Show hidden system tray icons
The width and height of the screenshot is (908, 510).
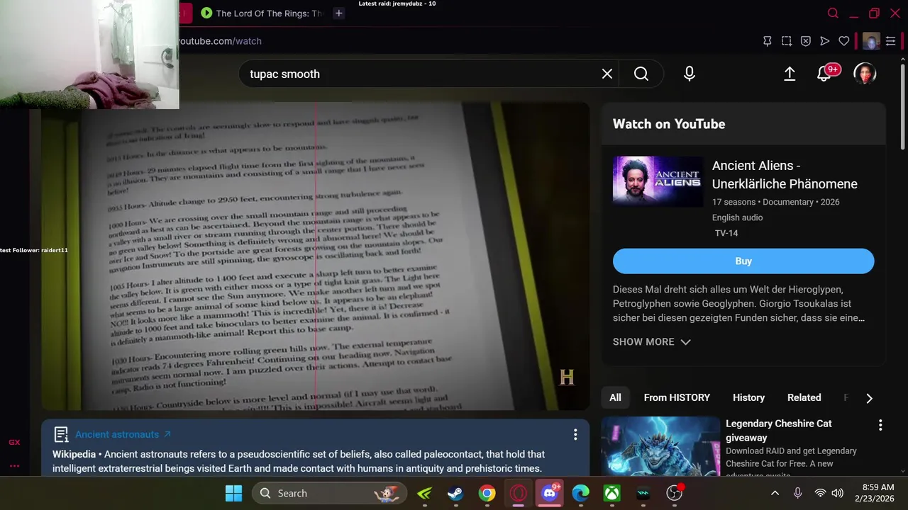pos(775,493)
